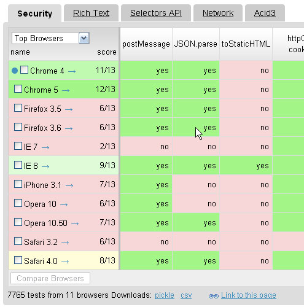Click the arrow icon next to Opera 10.50
304x307 pixels.
click(x=75, y=223)
